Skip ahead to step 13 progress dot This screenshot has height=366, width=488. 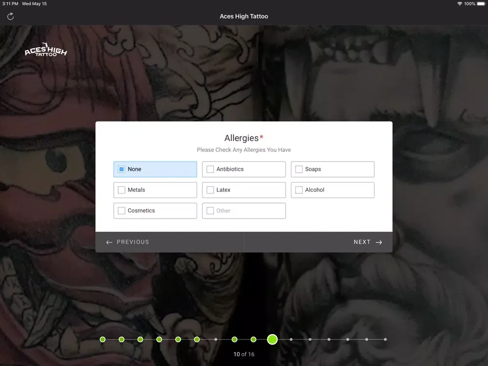329,340
